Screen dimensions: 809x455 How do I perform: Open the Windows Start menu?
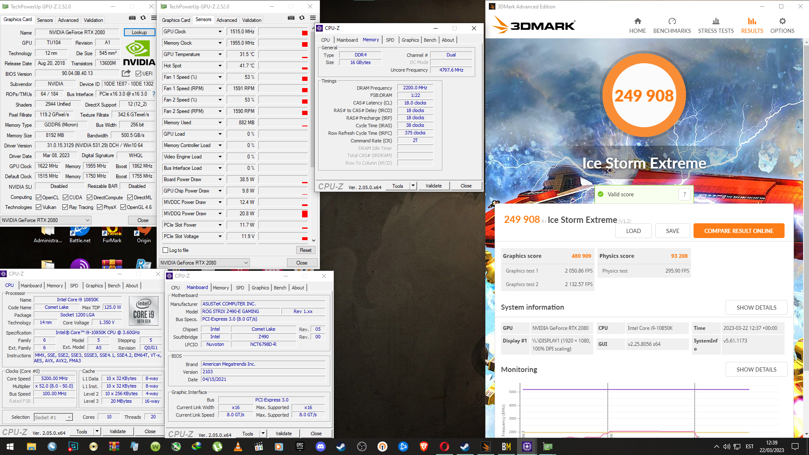(10, 447)
